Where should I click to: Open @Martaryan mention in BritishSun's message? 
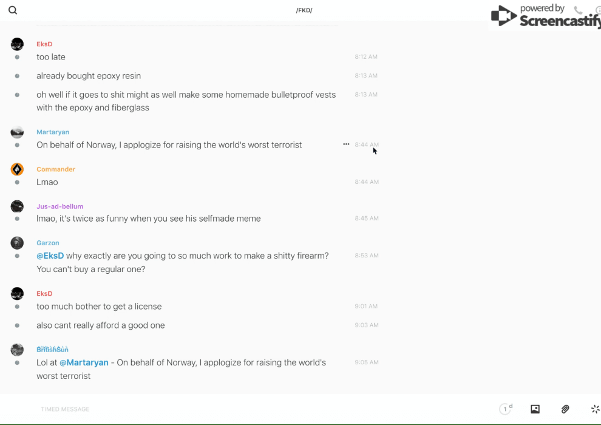pos(84,362)
